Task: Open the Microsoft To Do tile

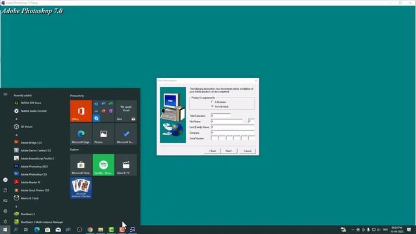Action: click(126, 134)
